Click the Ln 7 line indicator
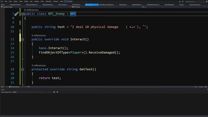Image resolution: width=208 pixels, height=117 pixels. pos(196,87)
